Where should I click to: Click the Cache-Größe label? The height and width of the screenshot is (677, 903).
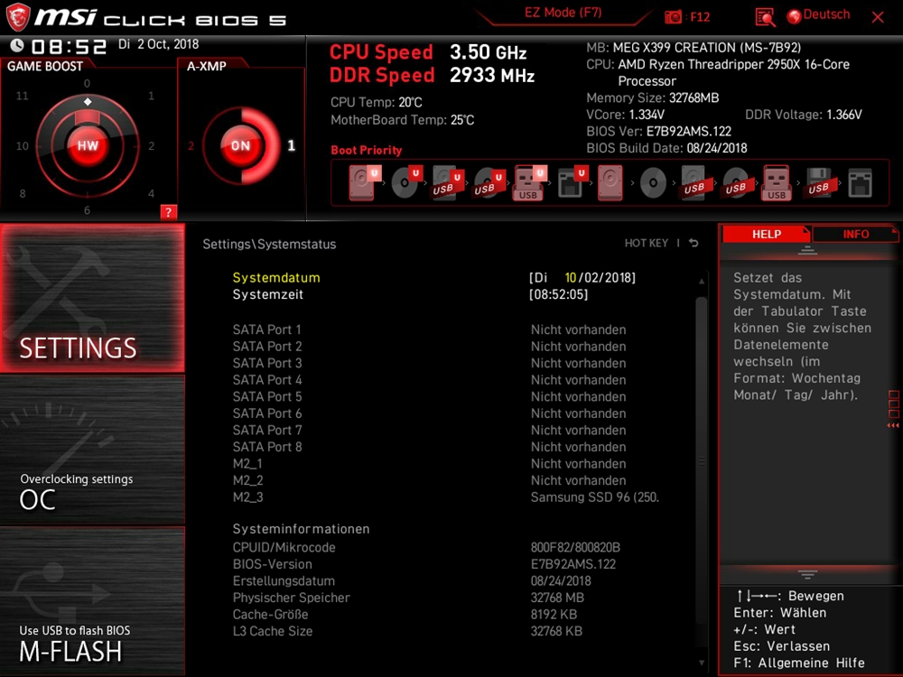pyautogui.click(x=271, y=614)
